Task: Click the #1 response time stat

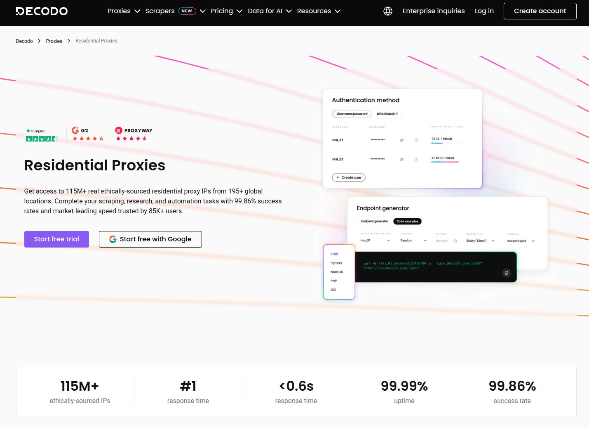Action: (188, 392)
